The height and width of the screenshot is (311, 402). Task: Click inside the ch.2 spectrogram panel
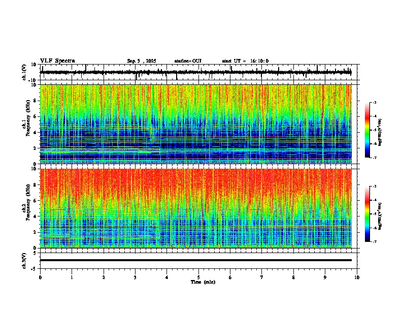coord(196,208)
